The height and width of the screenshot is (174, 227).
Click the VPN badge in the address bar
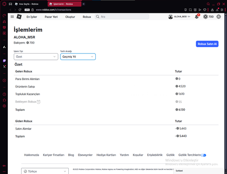[27, 10]
